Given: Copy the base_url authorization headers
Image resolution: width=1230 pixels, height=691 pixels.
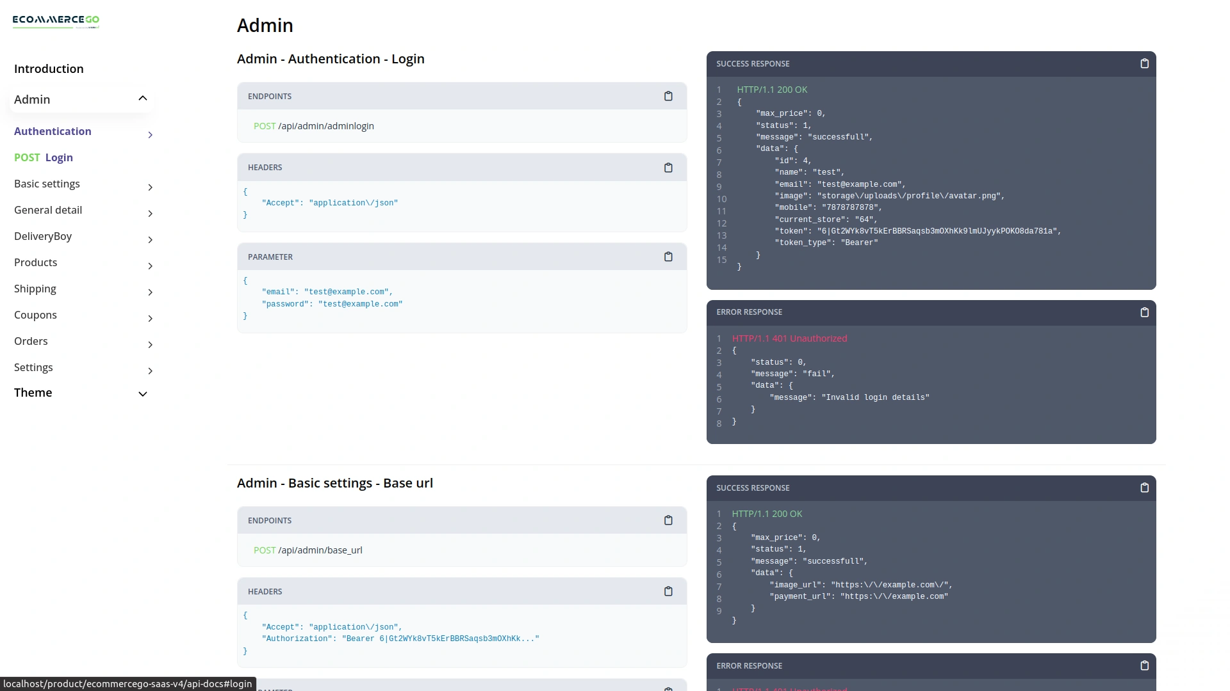Looking at the screenshot, I should [x=668, y=591].
